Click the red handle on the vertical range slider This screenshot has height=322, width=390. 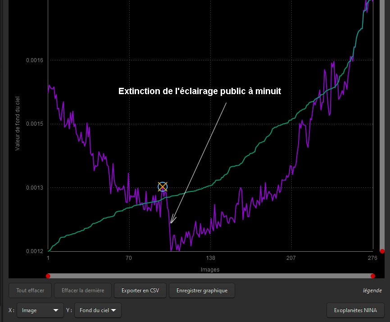pyautogui.click(x=382, y=251)
